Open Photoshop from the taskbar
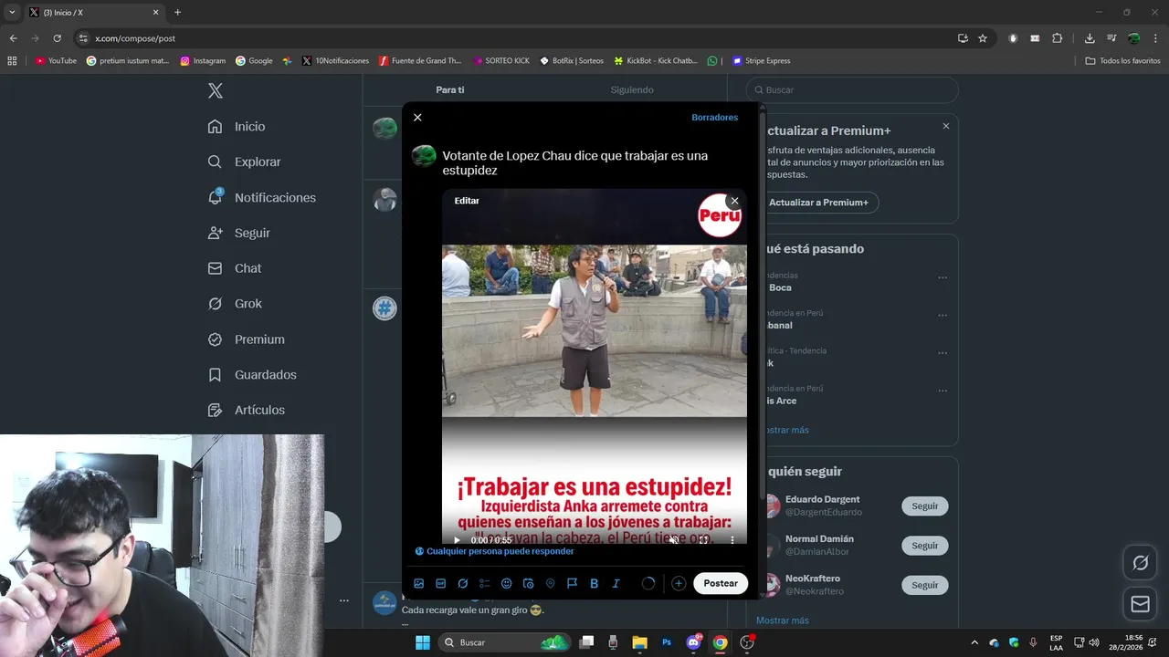1169x657 pixels. tap(667, 642)
